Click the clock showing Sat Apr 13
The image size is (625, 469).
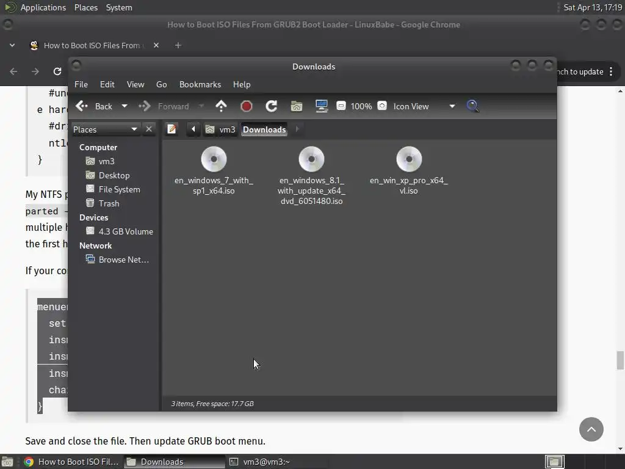(x=593, y=7)
